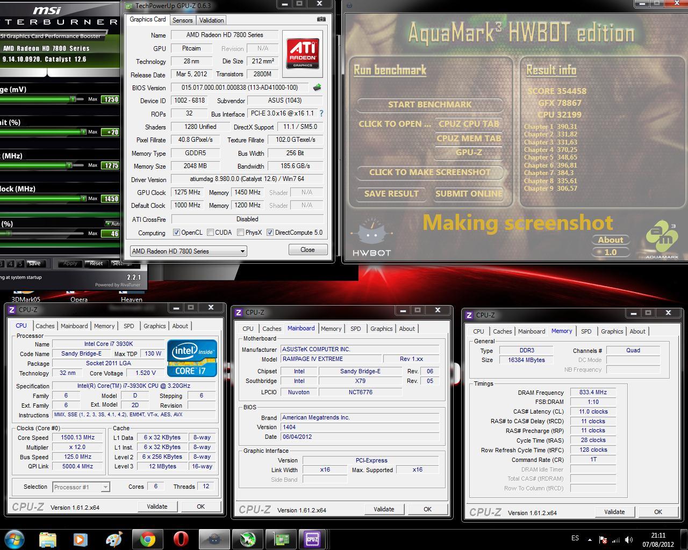Viewport: 688px width, 550px height.
Task: Click the 1275 core clock value box
Action: [x=111, y=165]
